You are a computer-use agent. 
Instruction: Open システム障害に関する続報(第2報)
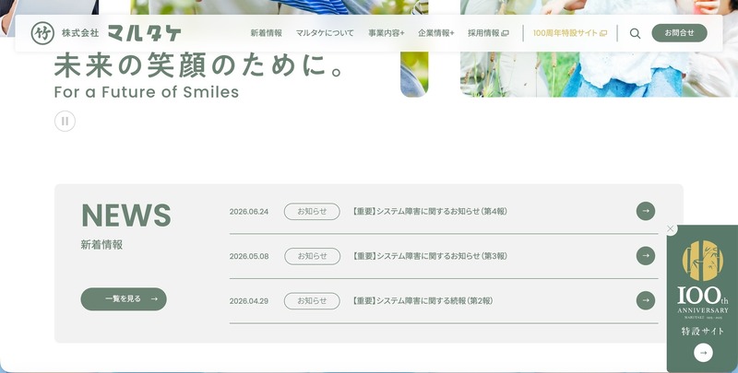(x=423, y=300)
